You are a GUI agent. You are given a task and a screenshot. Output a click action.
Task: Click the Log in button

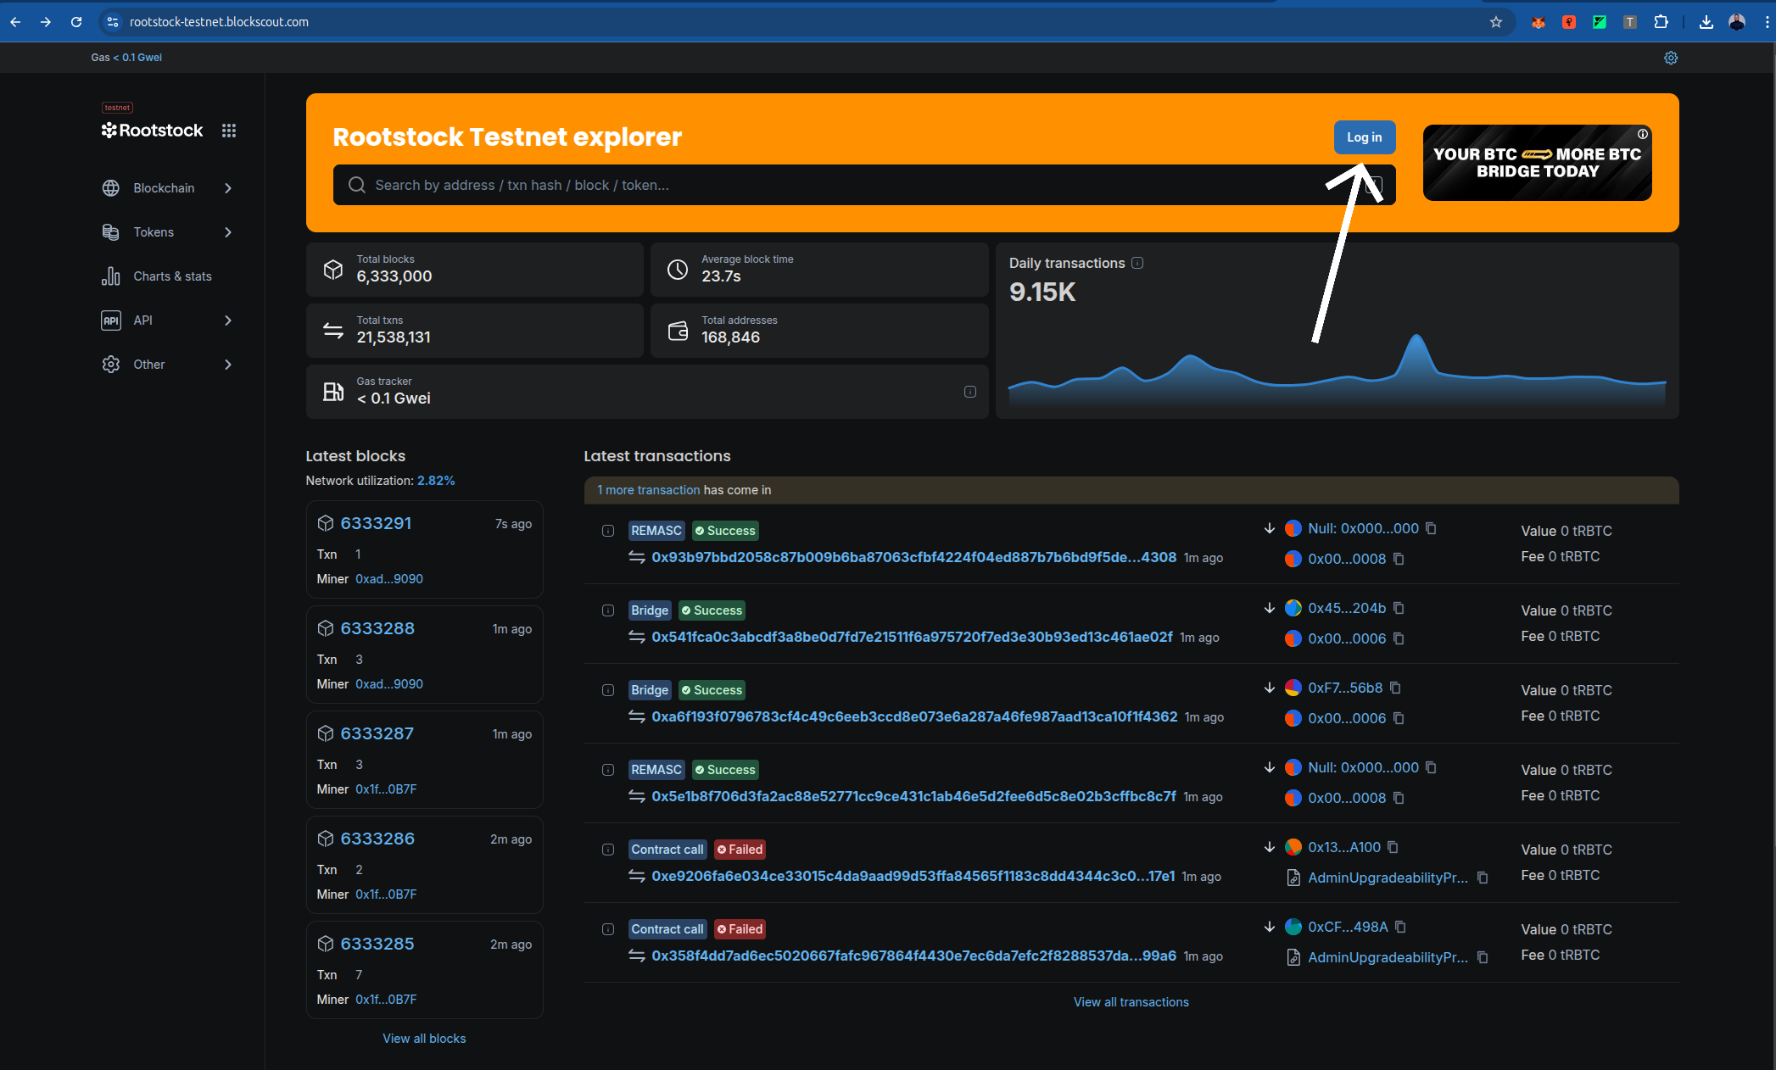(1364, 137)
